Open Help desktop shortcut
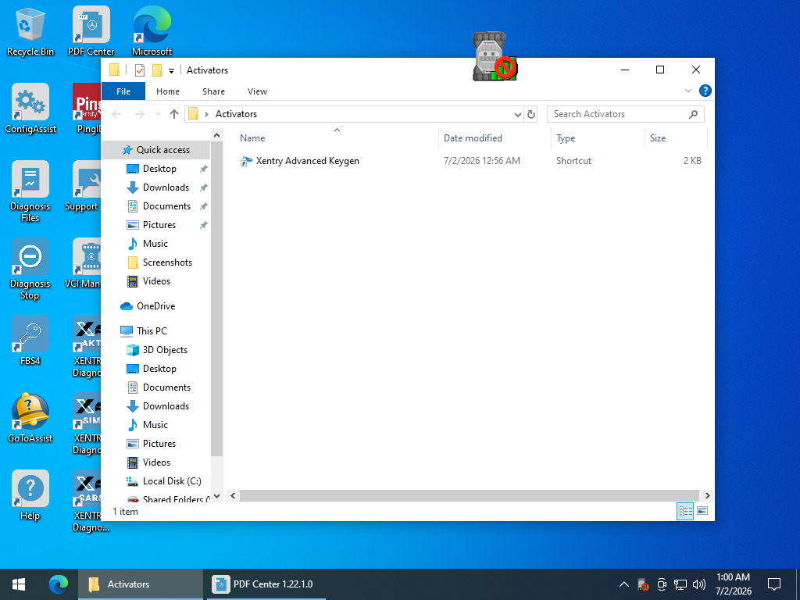The width and height of the screenshot is (800, 600). click(30, 496)
